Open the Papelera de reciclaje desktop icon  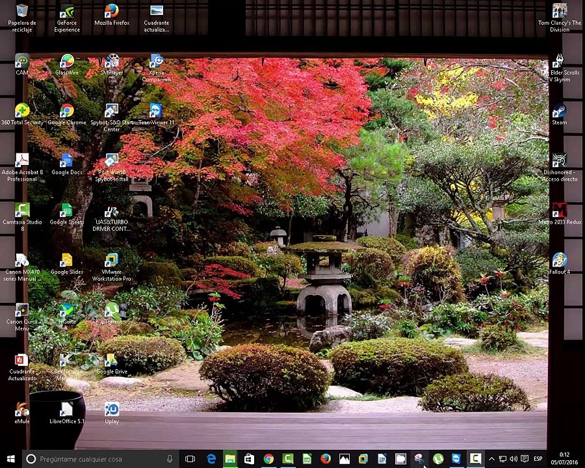(22, 12)
